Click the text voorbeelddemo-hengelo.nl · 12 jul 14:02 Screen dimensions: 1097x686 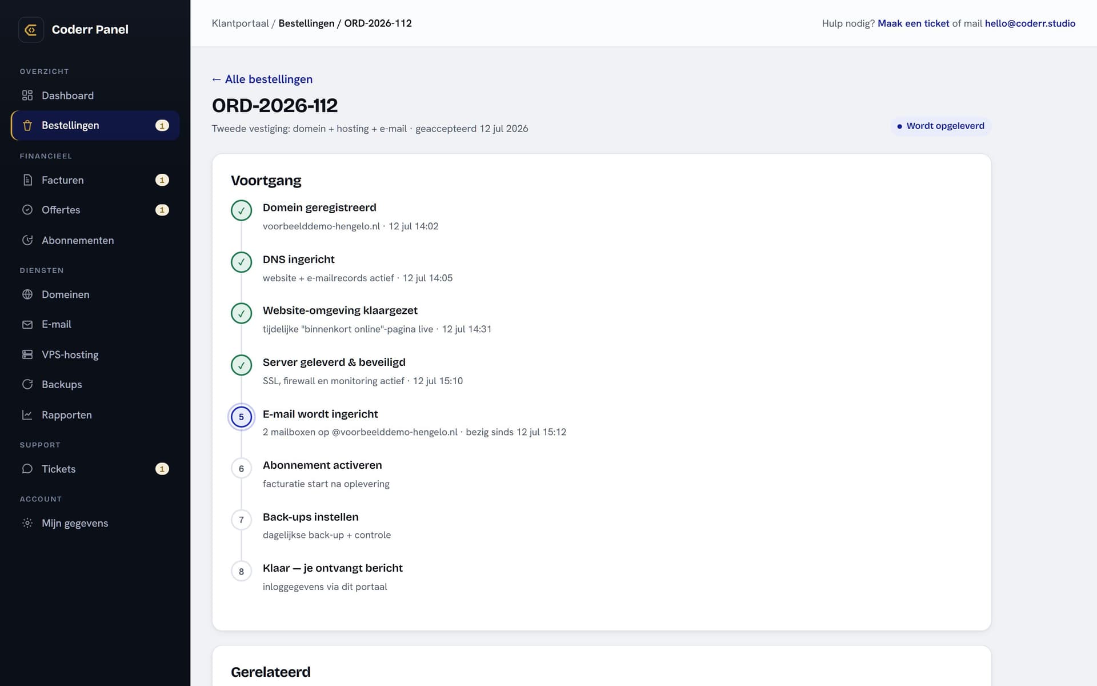coord(351,226)
